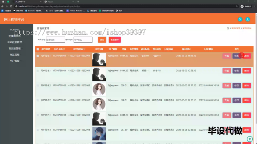257x144 pixels.
Task: Open the browser menu dots icon
Action: (255, 6)
